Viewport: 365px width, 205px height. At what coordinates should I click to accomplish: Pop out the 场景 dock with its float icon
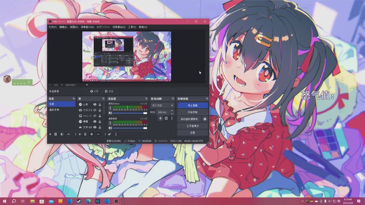tap(73, 99)
